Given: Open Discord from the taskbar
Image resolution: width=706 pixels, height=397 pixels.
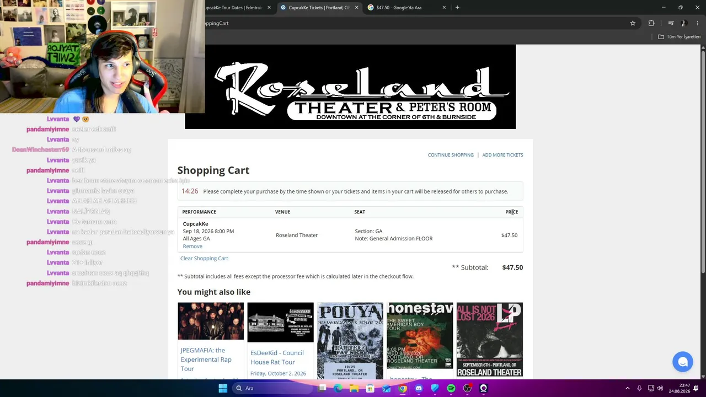Looking at the screenshot, I should 419,388.
